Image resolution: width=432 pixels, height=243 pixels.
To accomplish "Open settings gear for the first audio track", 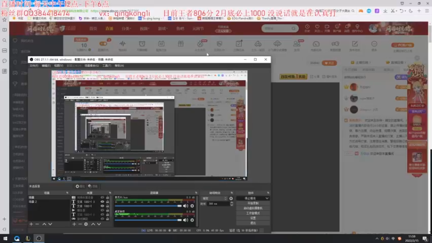I will pos(192,206).
